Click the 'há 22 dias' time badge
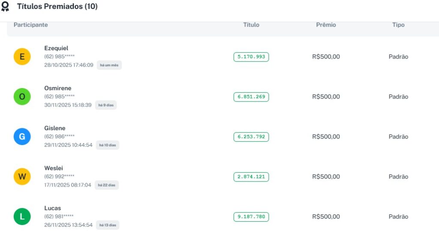This screenshot has height=231, width=439. pos(107,185)
